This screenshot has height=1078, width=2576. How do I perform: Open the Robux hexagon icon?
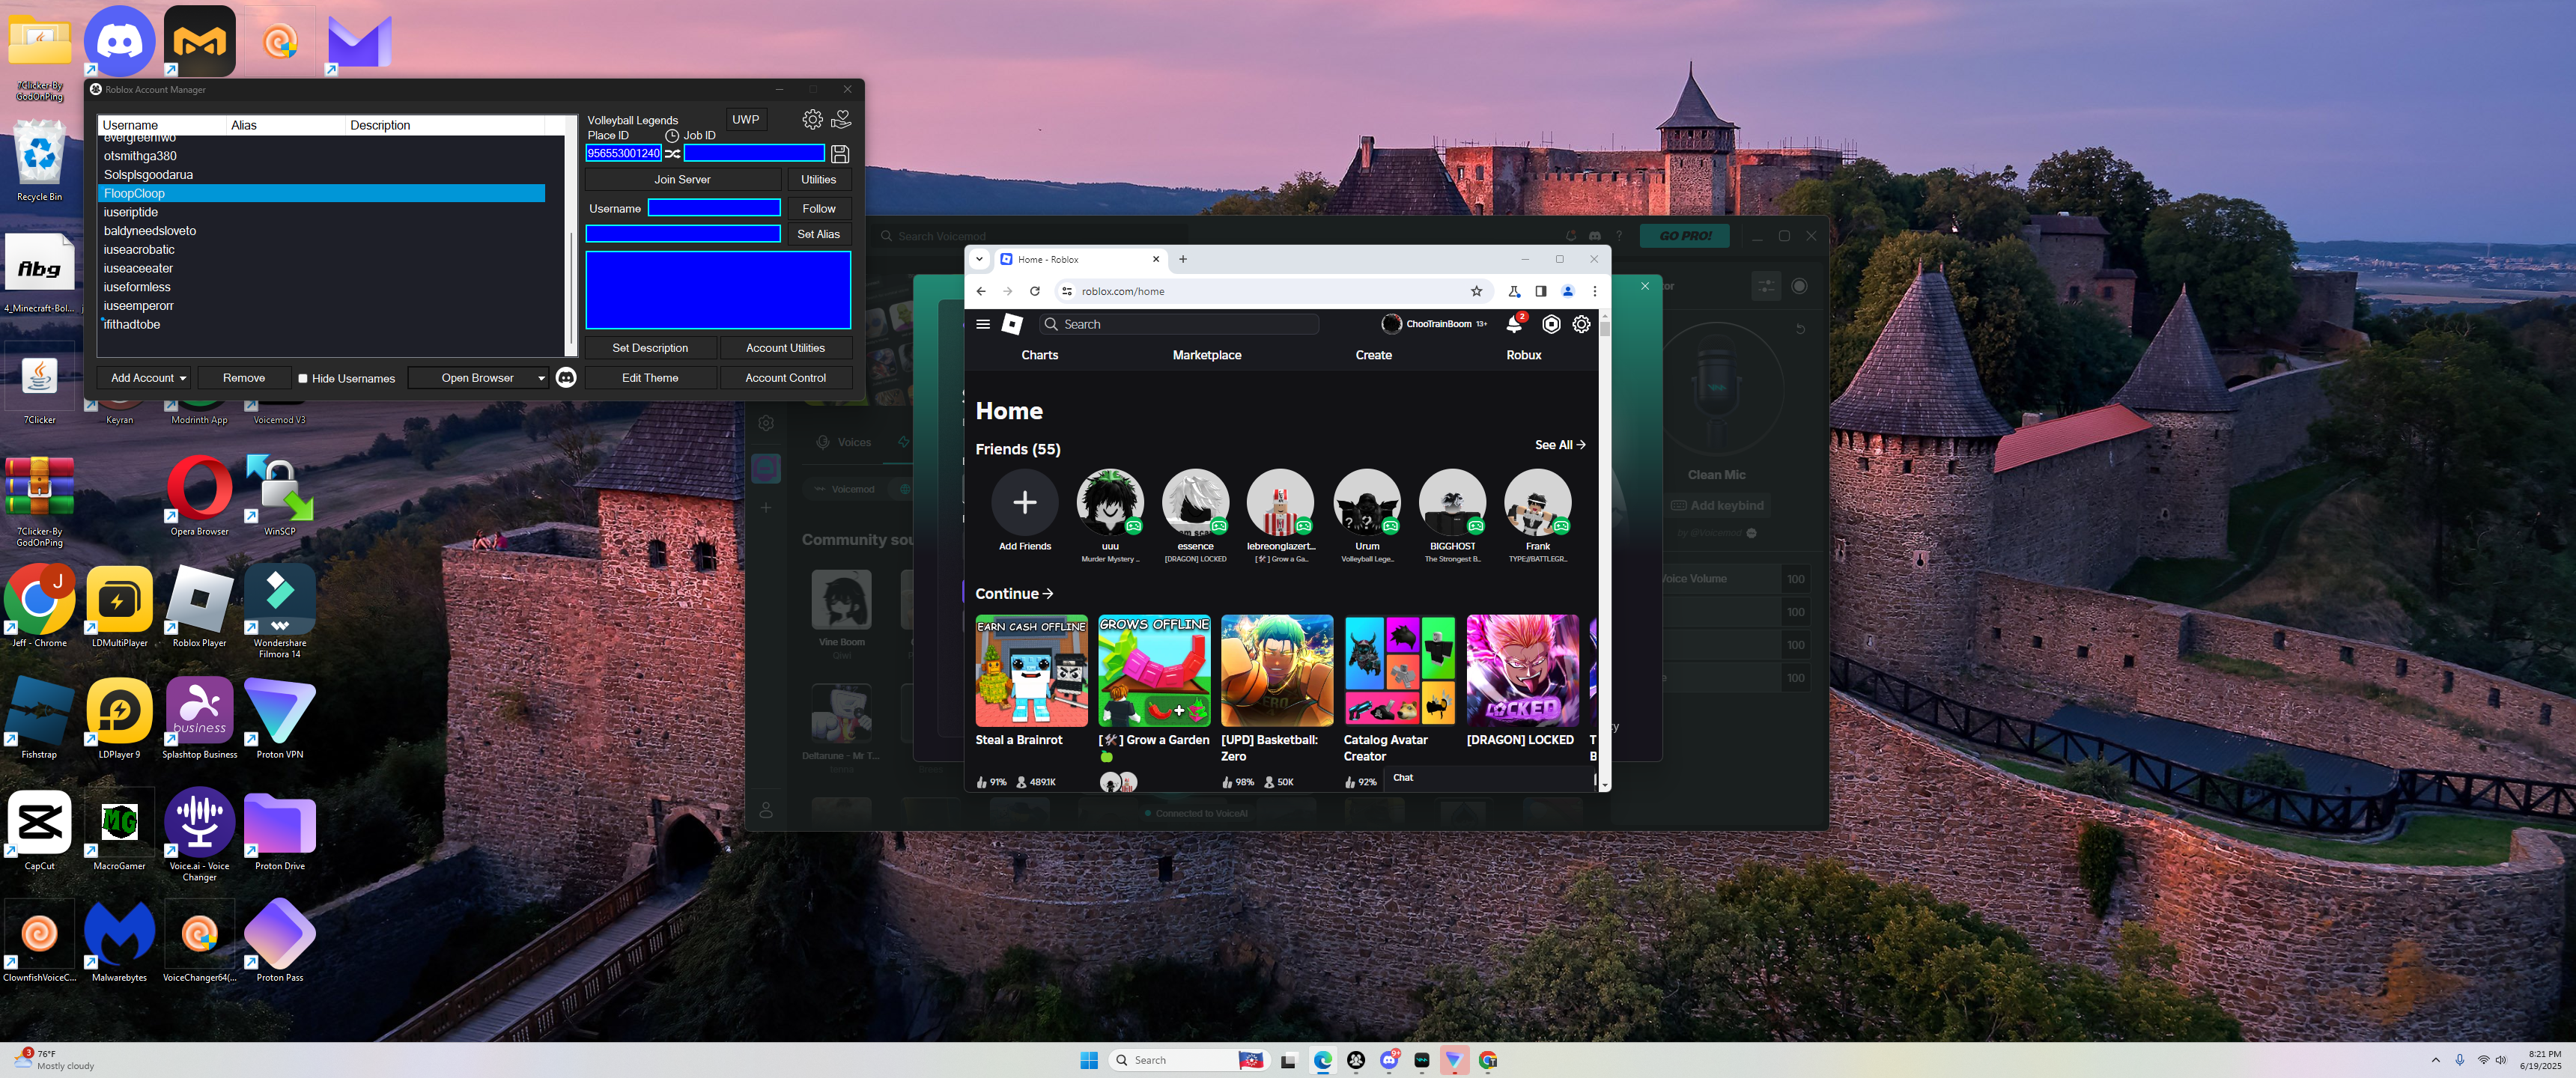tap(1551, 324)
